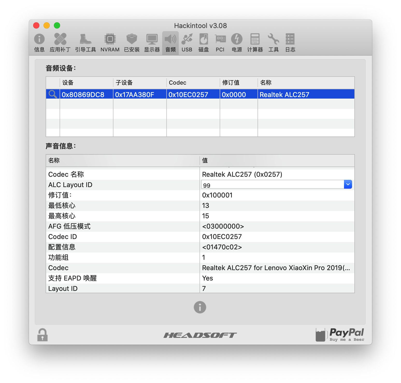Click the 最低核心 row label
401x383 pixels.
click(62, 206)
